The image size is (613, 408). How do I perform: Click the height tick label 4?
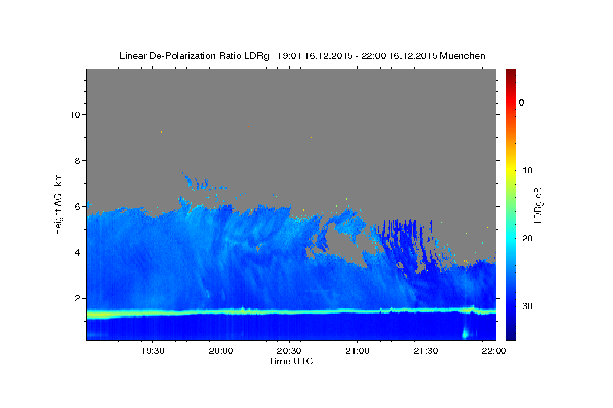[x=78, y=252]
